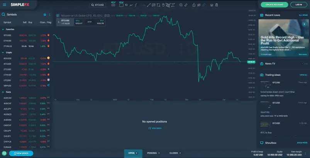Image resolution: width=310 pixels, height=158 pixels.
Task: Select the ruler measure tool
Action: pyautogui.click(x=186, y=5)
